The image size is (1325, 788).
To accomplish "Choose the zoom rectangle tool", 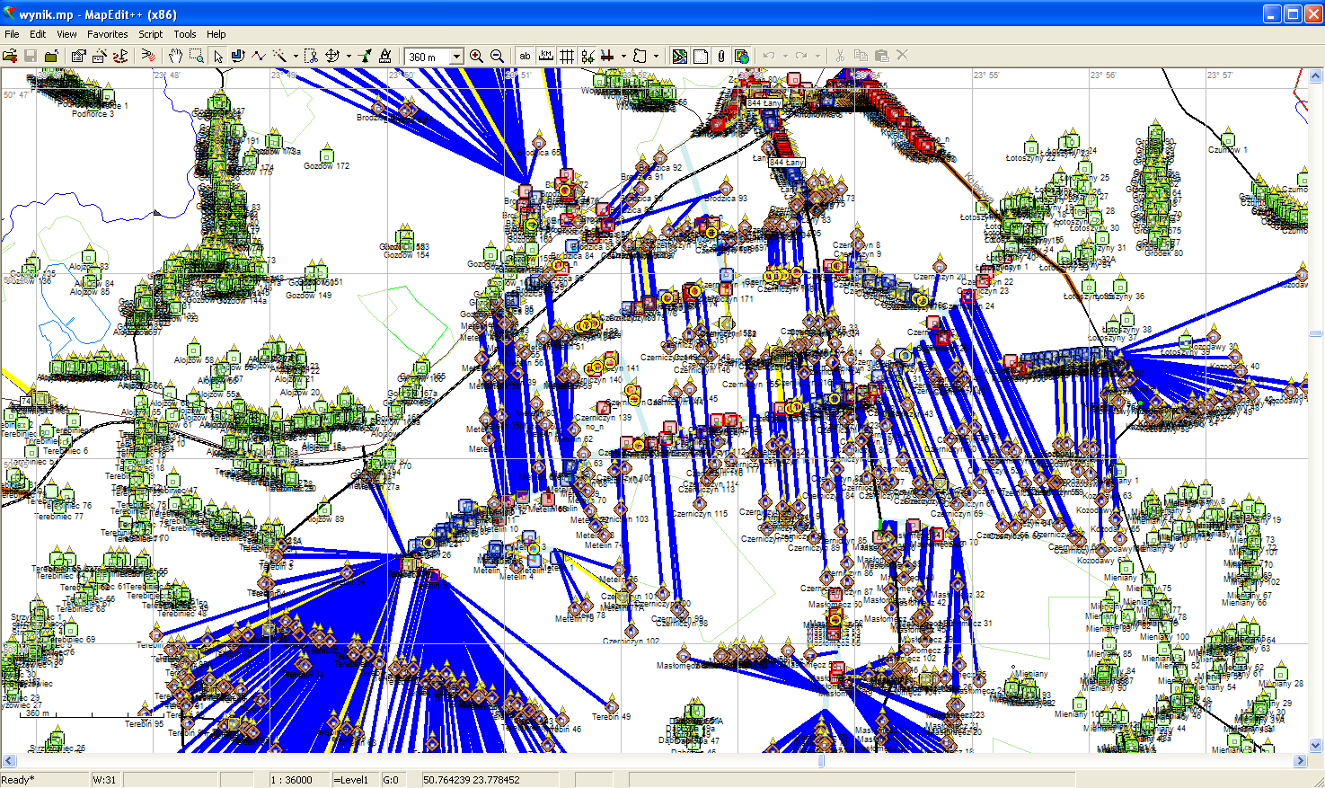I will coord(196,56).
